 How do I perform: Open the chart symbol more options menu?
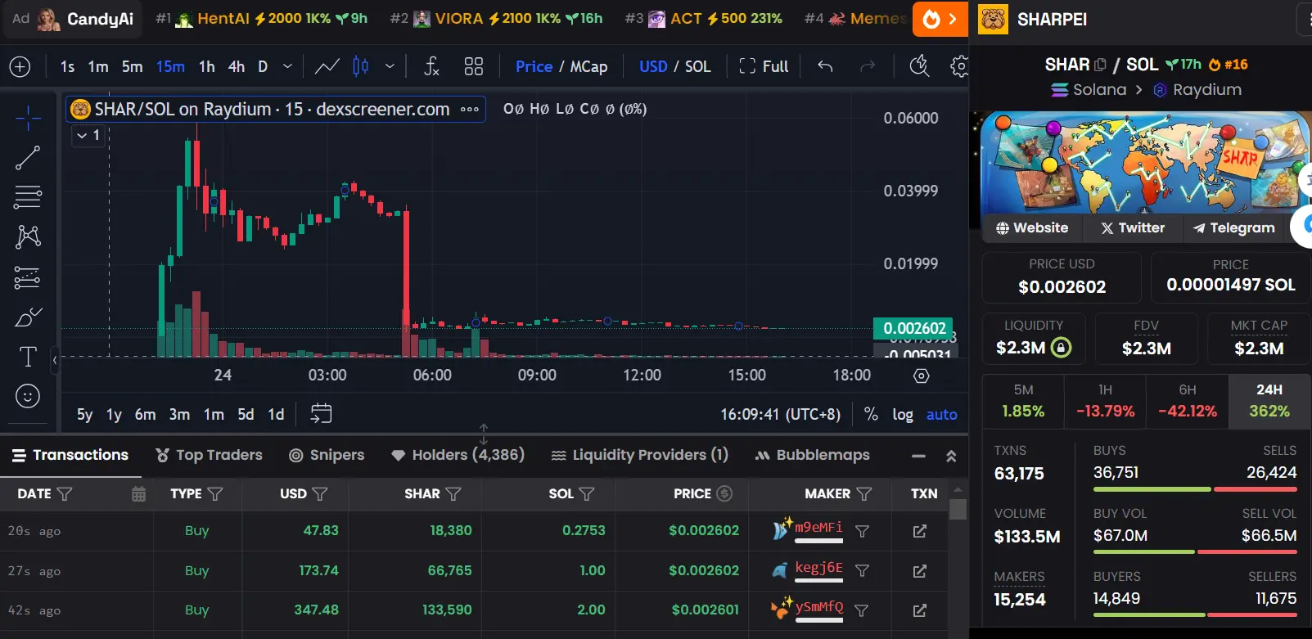click(470, 109)
